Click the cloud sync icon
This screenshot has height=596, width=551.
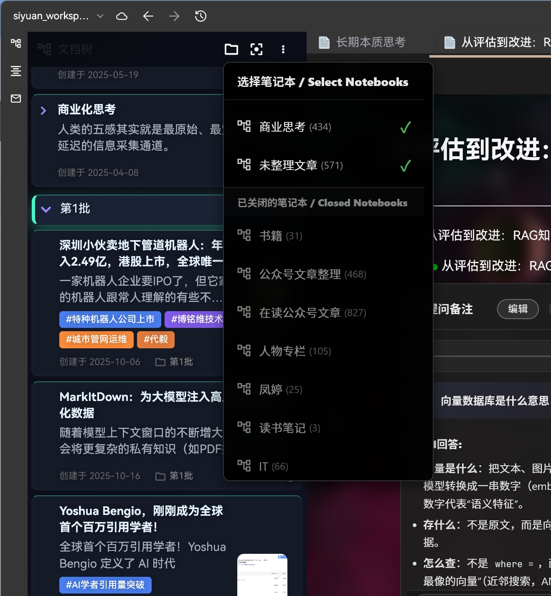[x=122, y=16]
